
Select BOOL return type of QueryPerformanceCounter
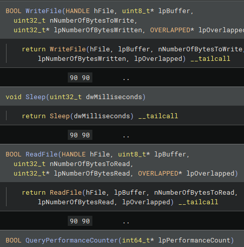[14, 240]
